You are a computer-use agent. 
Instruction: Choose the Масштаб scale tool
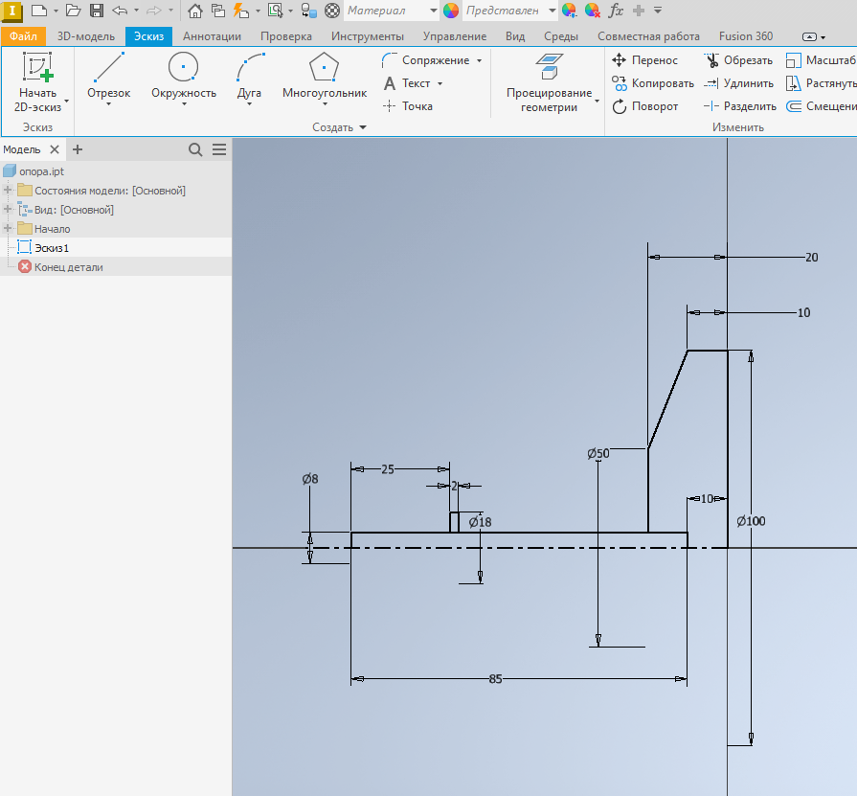click(x=821, y=60)
